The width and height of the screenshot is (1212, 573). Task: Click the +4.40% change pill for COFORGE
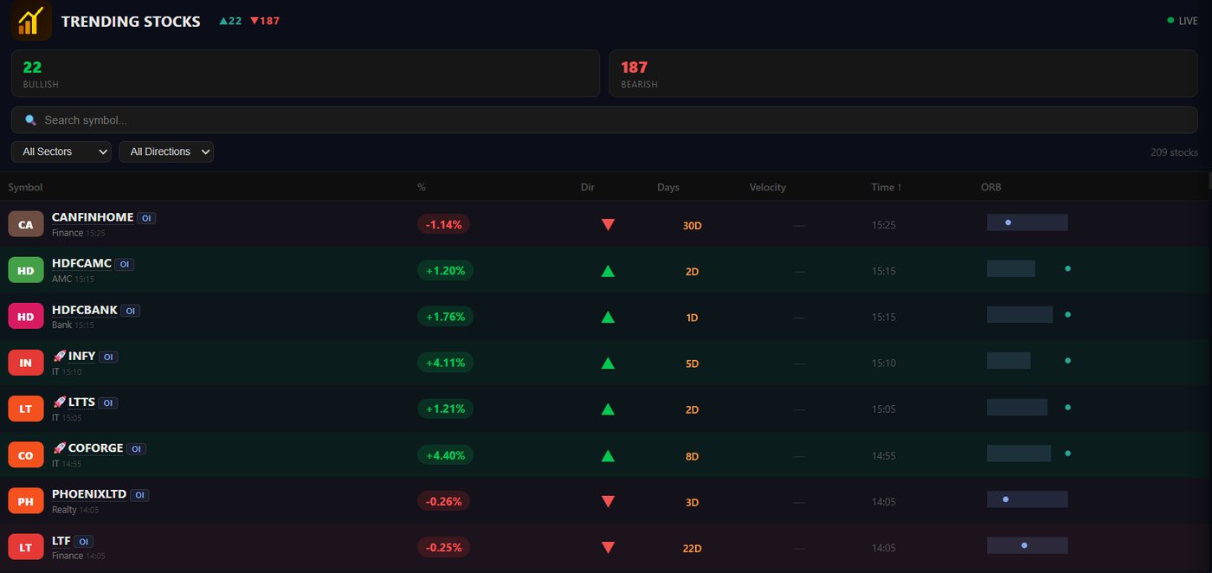click(x=446, y=455)
